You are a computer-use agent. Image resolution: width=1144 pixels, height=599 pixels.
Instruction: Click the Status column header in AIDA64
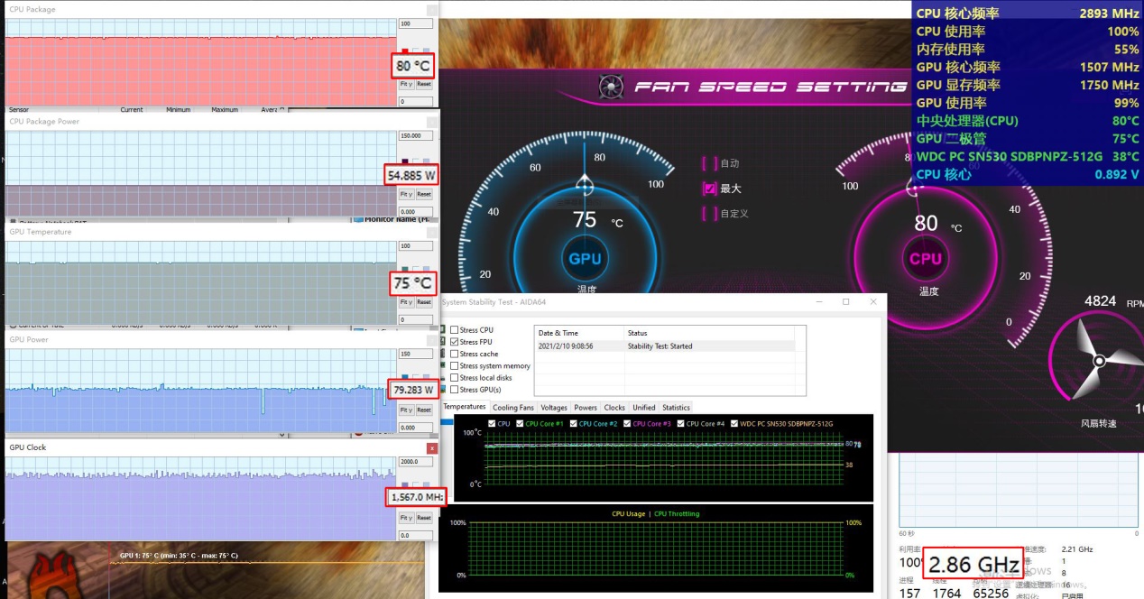710,333
